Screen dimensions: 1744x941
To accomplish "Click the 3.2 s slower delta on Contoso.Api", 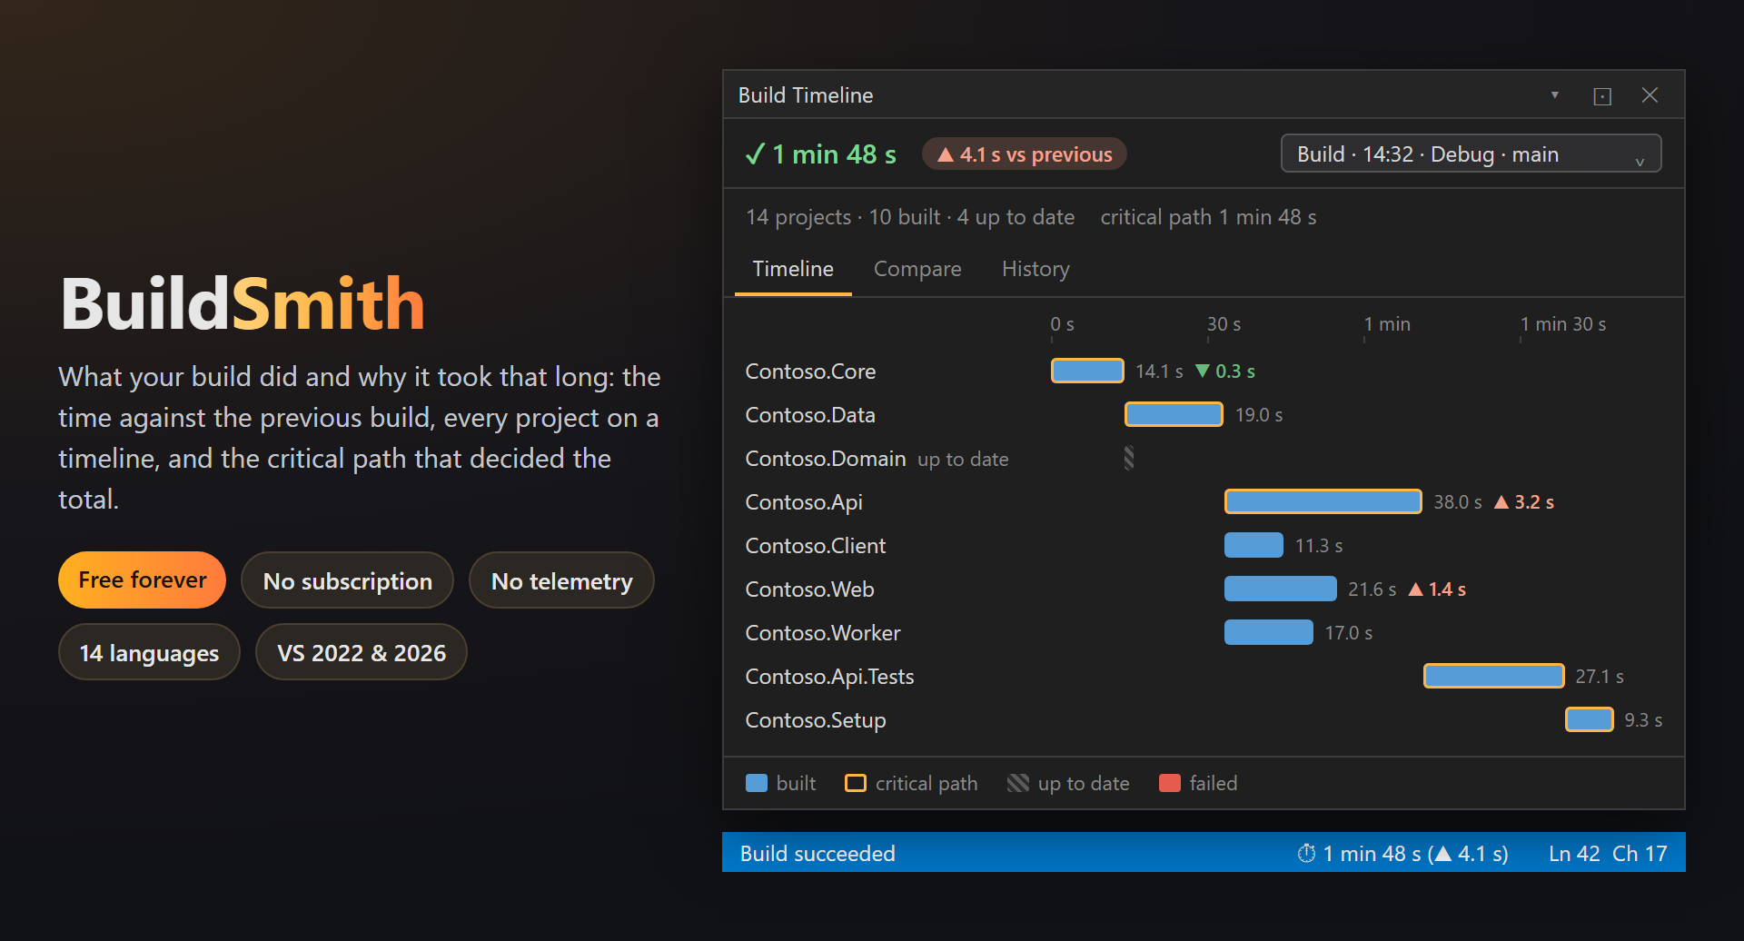I will tap(1524, 502).
